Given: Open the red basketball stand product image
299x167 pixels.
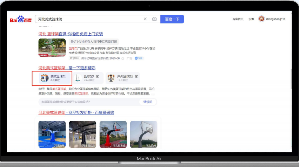Looking at the screenshot, I should click(x=113, y=134).
